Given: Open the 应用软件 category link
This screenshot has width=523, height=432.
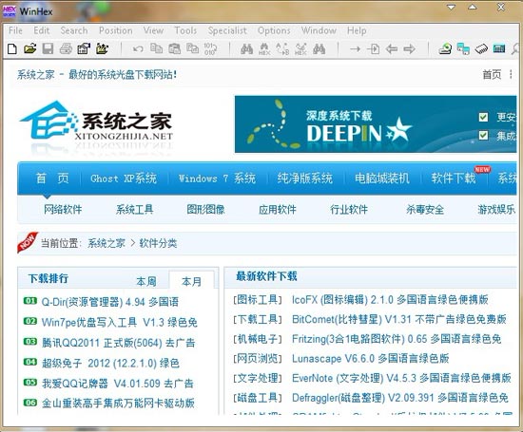Looking at the screenshot, I should pyautogui.click(x=278, y=210).
